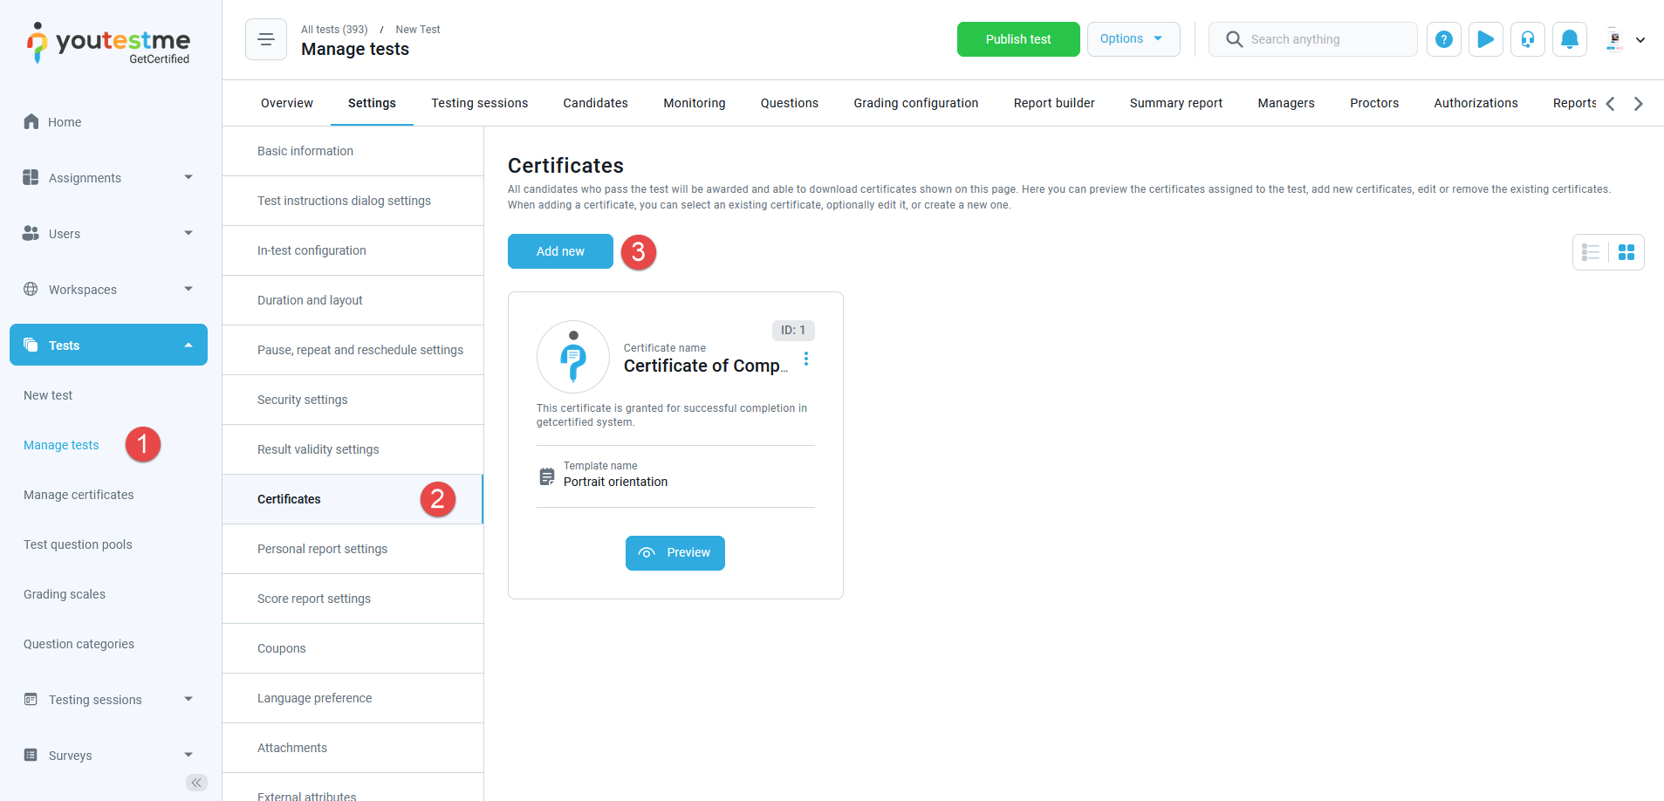Screen dimensions: 1664x801
Task: Click the Add new certificate button
Action: [x=560, y=251]
